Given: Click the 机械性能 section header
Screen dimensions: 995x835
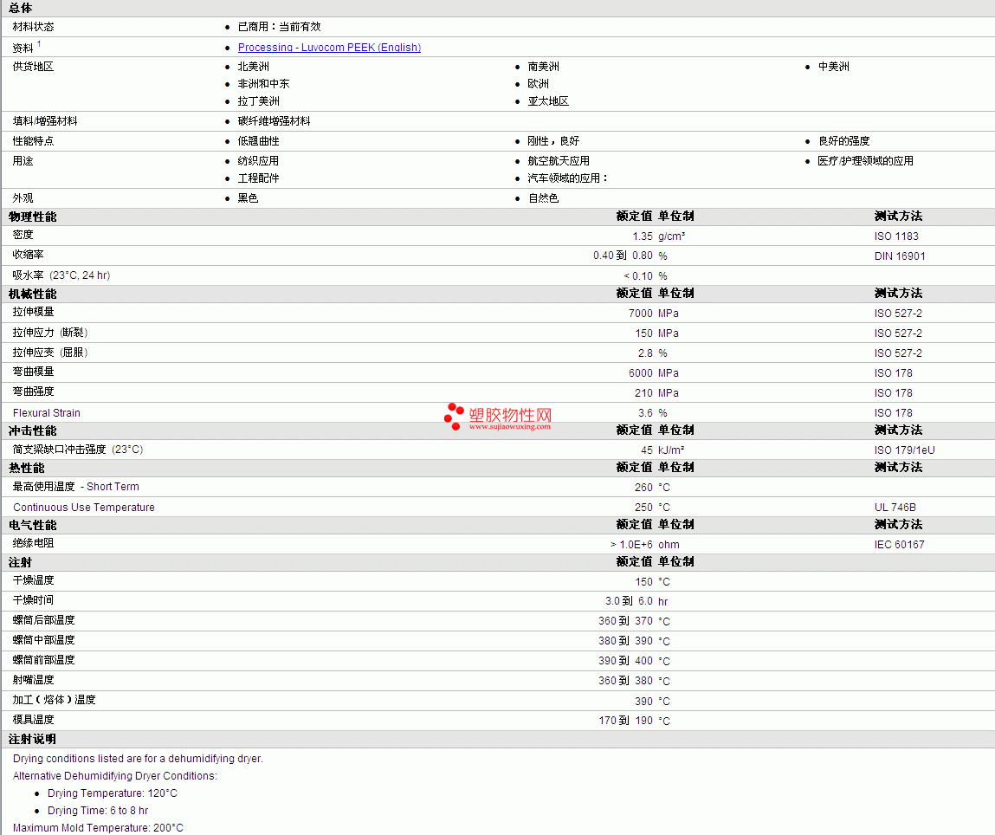Looking at the screenshot, I should pos(32,295).
